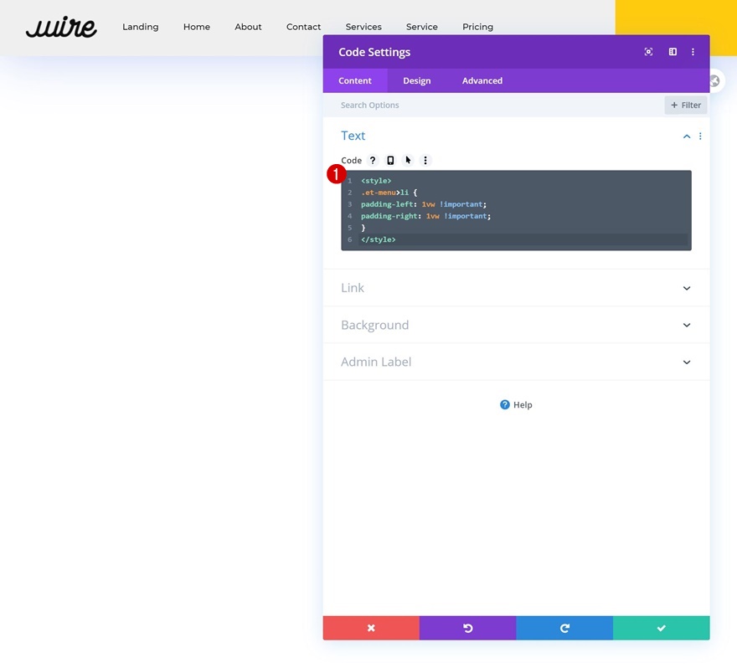
Task: Expand the Admin Label section
Action: [x=516, y=362]
